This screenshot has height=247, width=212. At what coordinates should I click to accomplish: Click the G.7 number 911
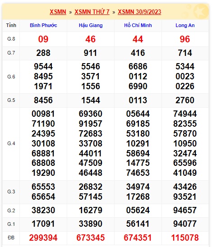click(90, 53)
